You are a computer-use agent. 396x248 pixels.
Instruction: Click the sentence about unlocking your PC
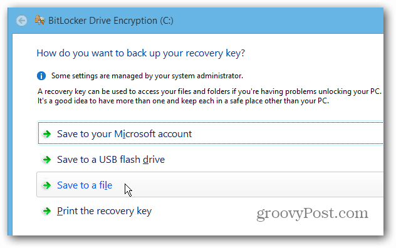(x=209, y=91)
